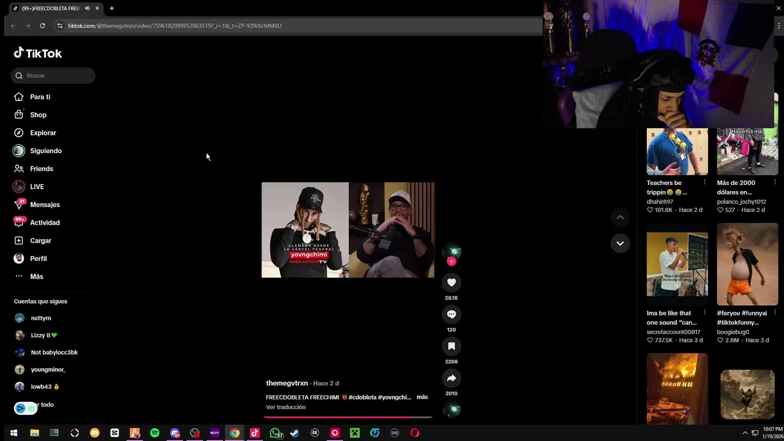Toggle the blue pill switch under followed accounts

(25, 408)
